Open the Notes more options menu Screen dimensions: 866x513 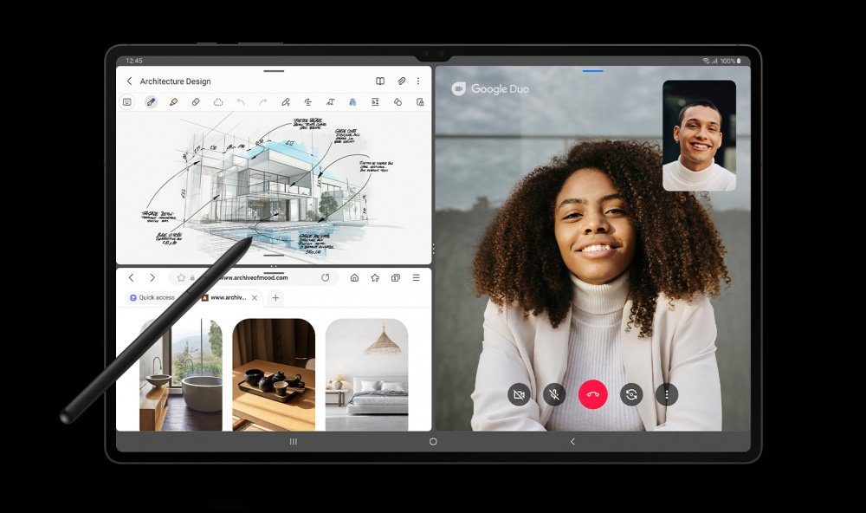[418, 81]
